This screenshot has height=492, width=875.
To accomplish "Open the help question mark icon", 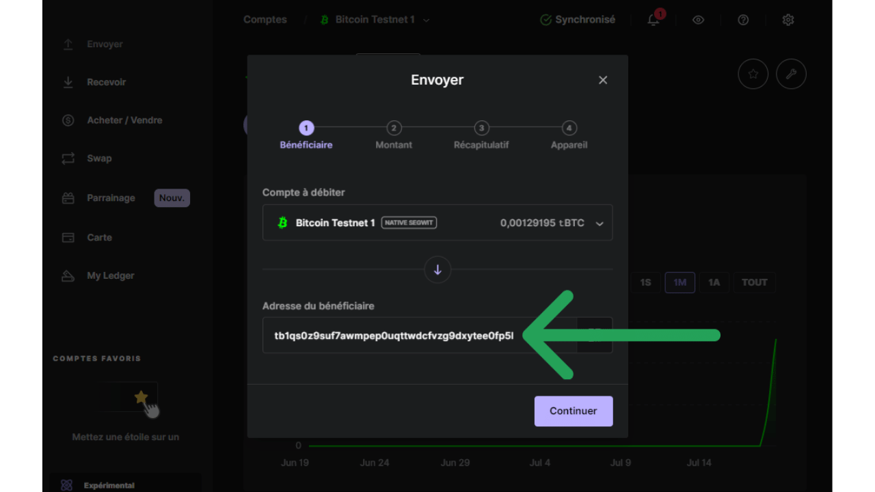I will click(743, 20).
